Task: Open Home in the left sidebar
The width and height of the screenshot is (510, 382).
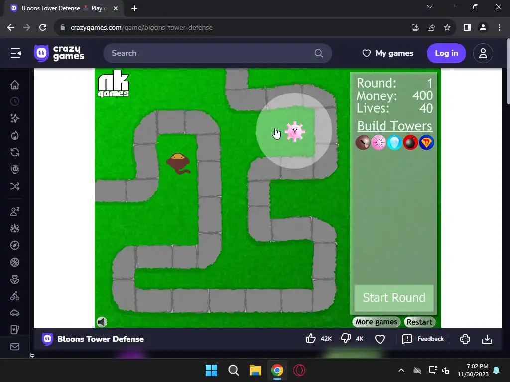Action: 15,85
